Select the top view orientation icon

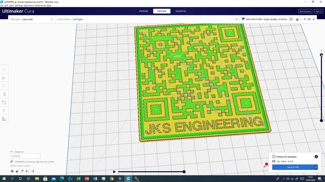pyautogui.click(x=22, y=171)
